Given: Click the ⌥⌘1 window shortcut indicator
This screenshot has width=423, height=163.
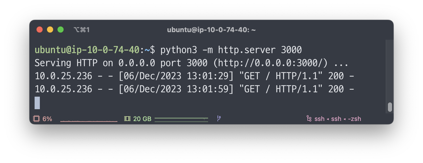Looking at the screenshot, I should pyautogui.click(x=82, y=30).
